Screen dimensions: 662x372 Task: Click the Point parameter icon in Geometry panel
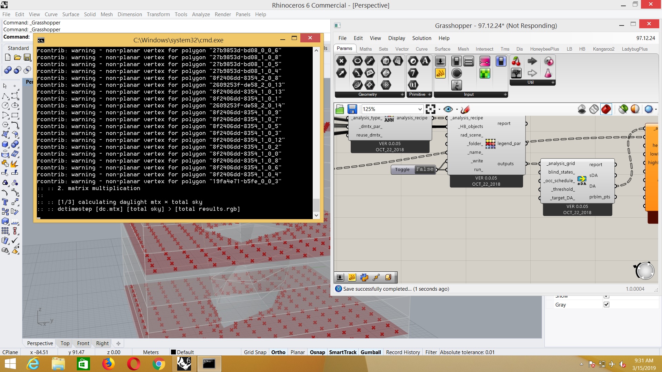341,61
